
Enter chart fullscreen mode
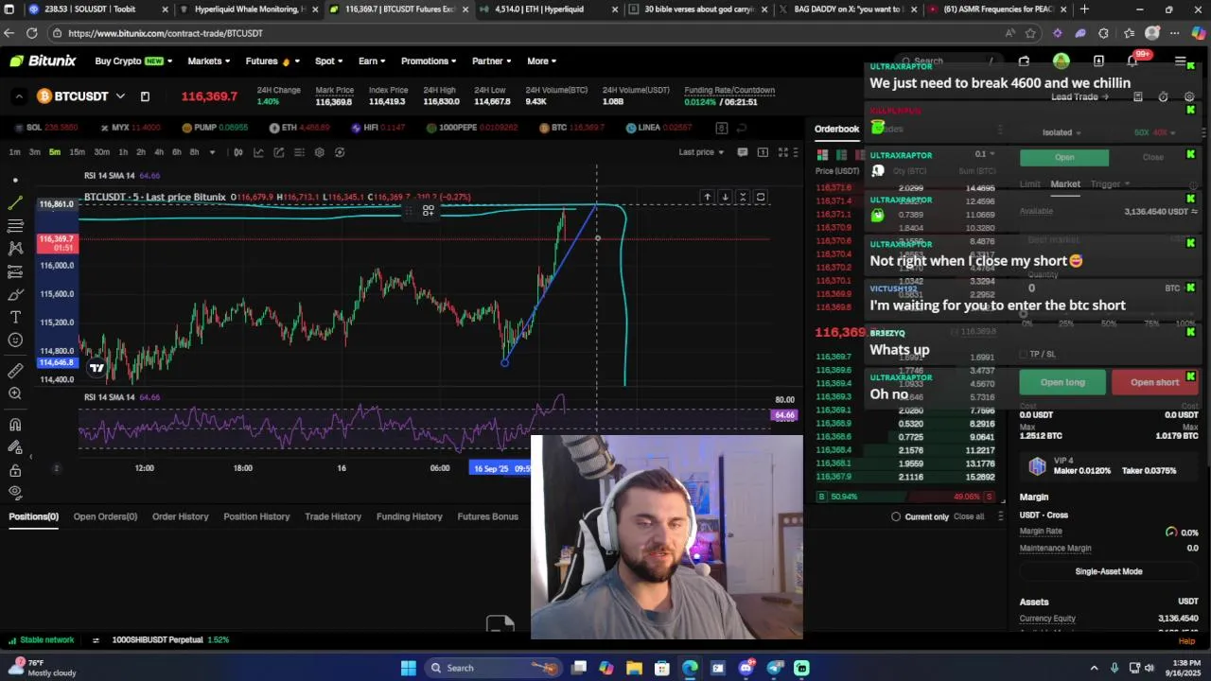pyautogui.click(x=783, y=152)
